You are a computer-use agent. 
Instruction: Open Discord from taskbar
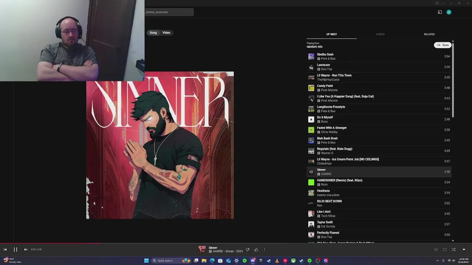pos(253,261)
